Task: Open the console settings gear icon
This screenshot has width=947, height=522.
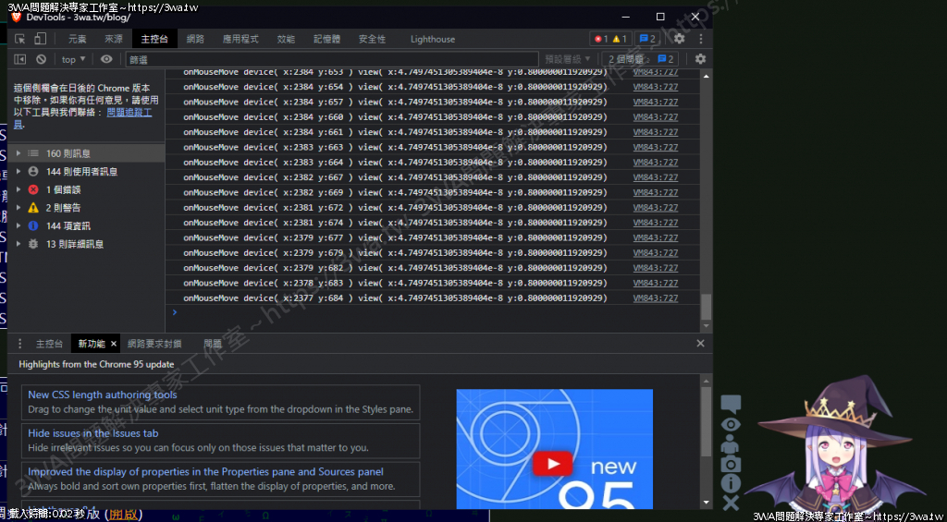Action: click(700, 59)
